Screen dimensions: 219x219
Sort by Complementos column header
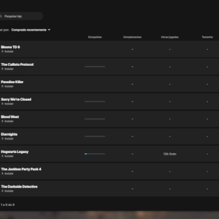pyautogui.click(x=132, y=37)
